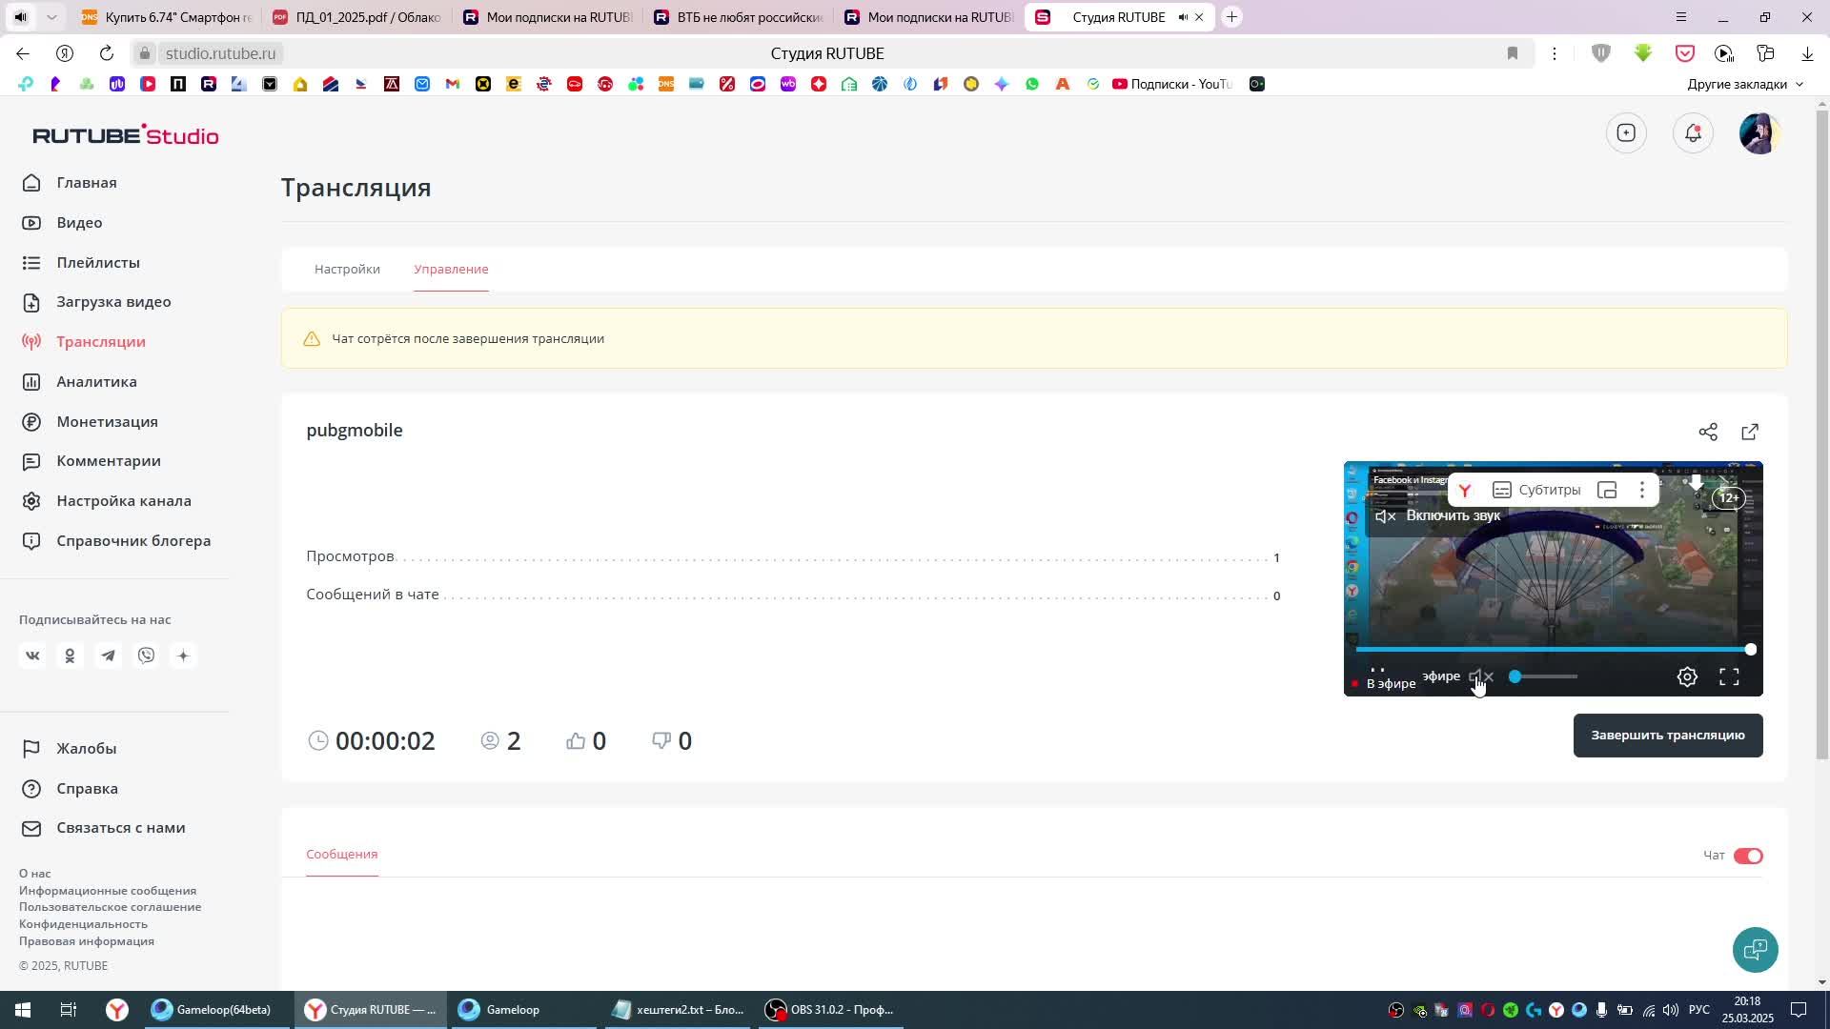
Task: Open the user profile avatar menu
Action: 1759,133
